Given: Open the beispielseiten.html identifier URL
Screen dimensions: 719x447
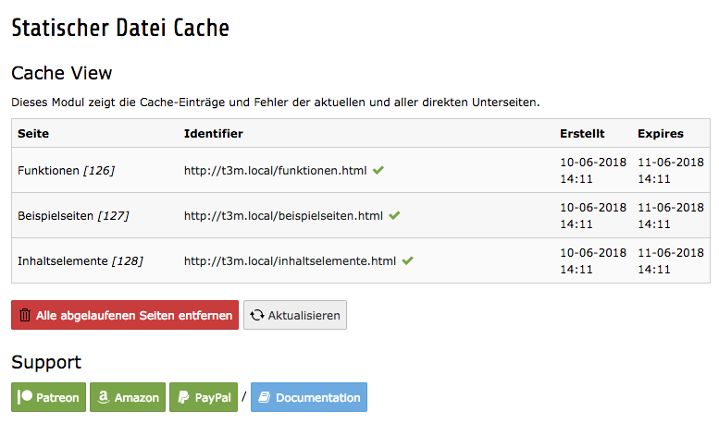Looking at the screenshot, I should tap(283, 216).
